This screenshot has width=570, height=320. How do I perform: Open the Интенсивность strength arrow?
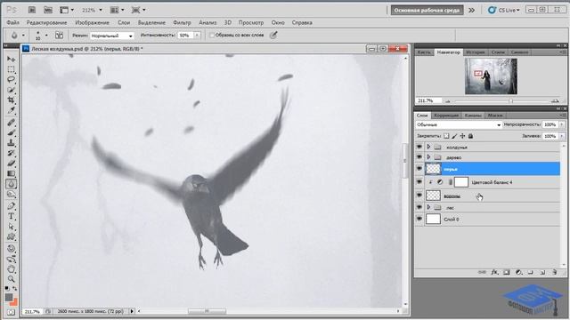[x=197, y=36]
